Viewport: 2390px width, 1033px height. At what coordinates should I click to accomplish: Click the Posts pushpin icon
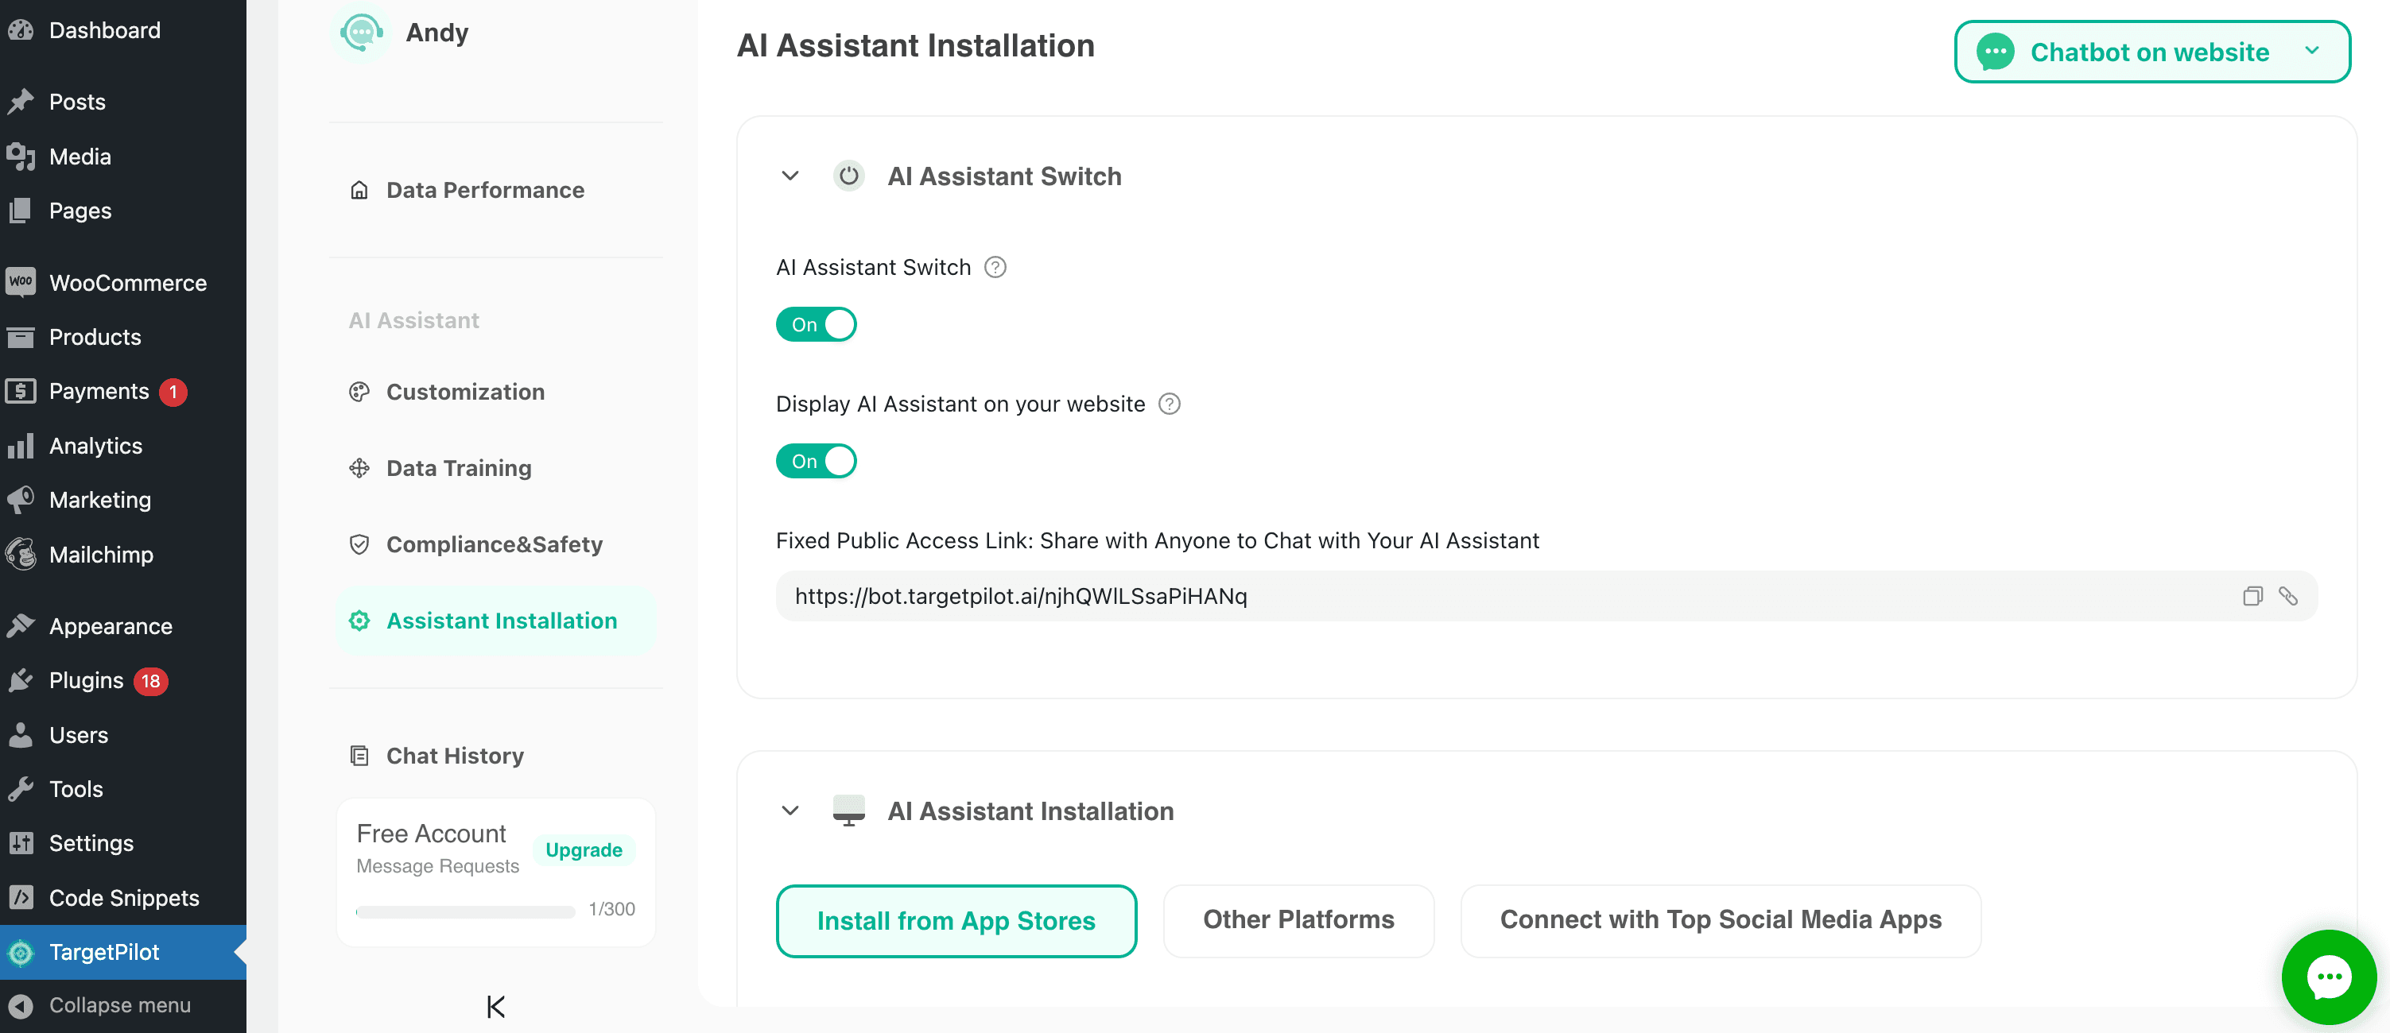point(21,101)
